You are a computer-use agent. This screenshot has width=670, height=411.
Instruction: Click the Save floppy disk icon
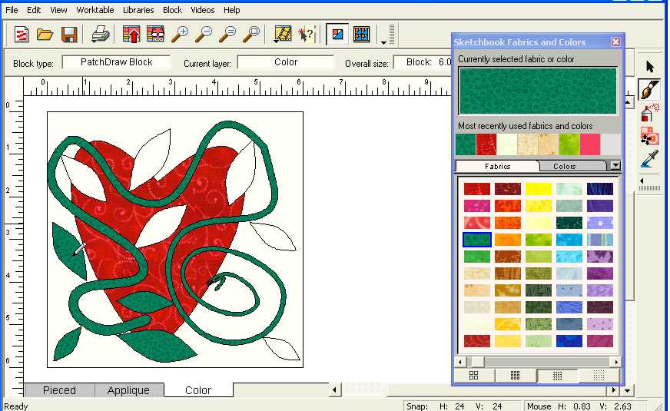tap(69, 34)
